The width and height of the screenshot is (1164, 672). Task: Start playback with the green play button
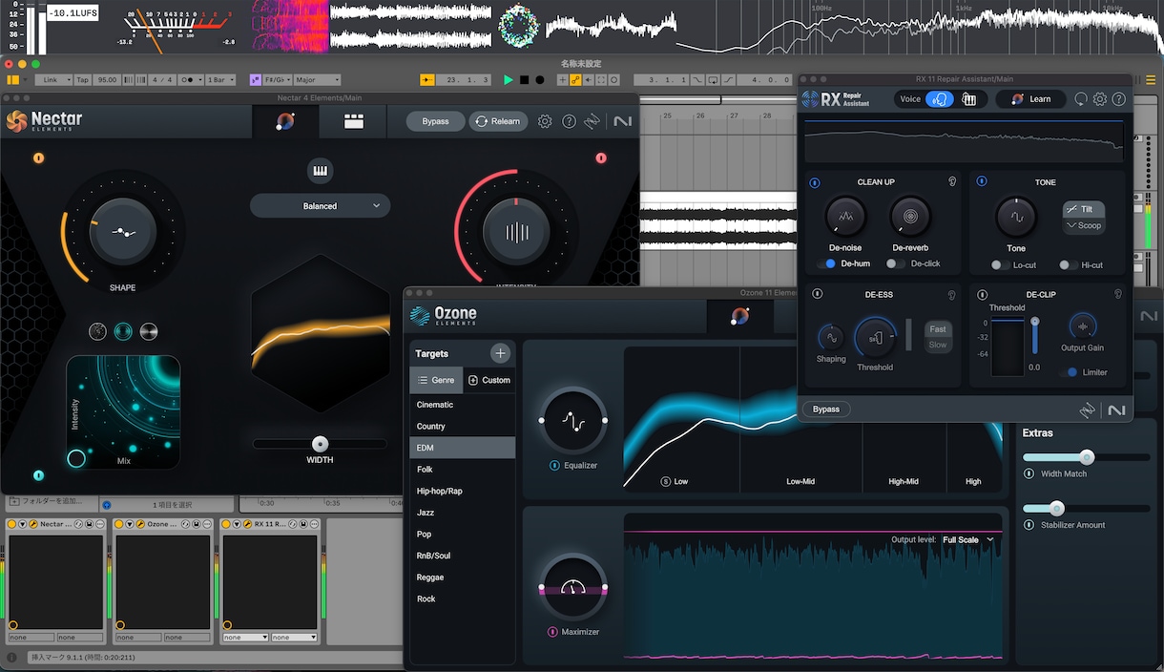coord(508,80)
